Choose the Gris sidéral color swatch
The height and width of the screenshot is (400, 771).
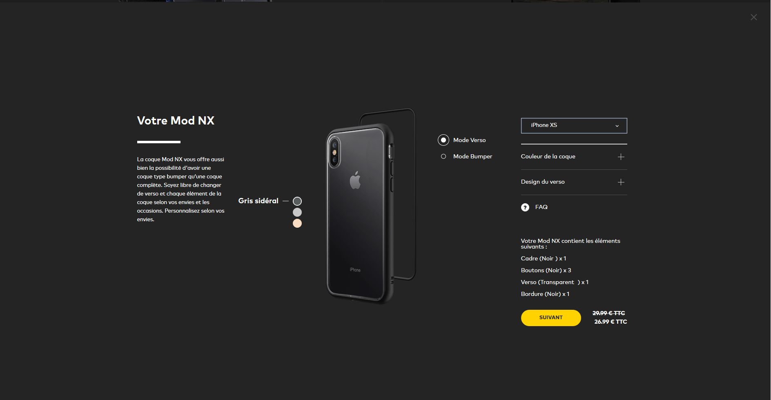click(x=297, y=201)
